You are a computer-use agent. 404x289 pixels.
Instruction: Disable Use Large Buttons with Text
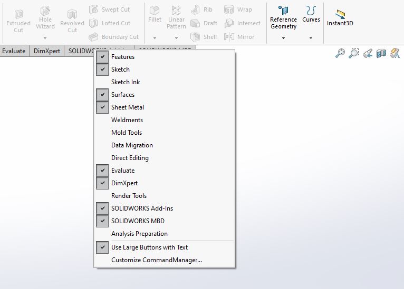(x=102, y=247)
